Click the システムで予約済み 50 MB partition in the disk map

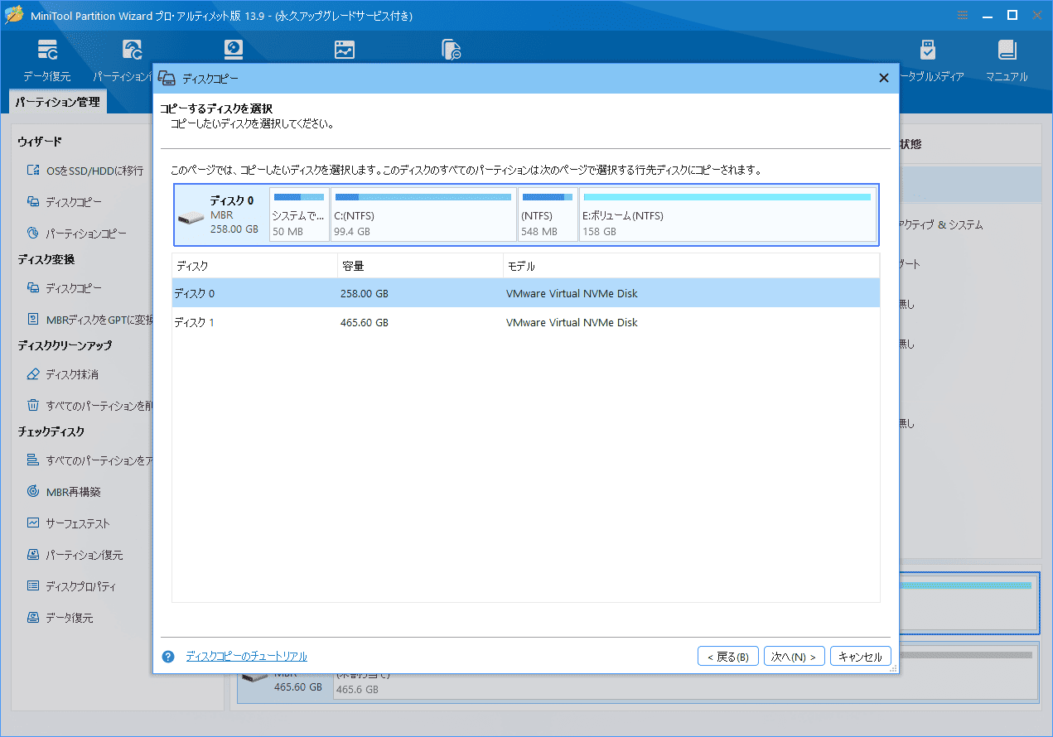click(x=299, y=214)
